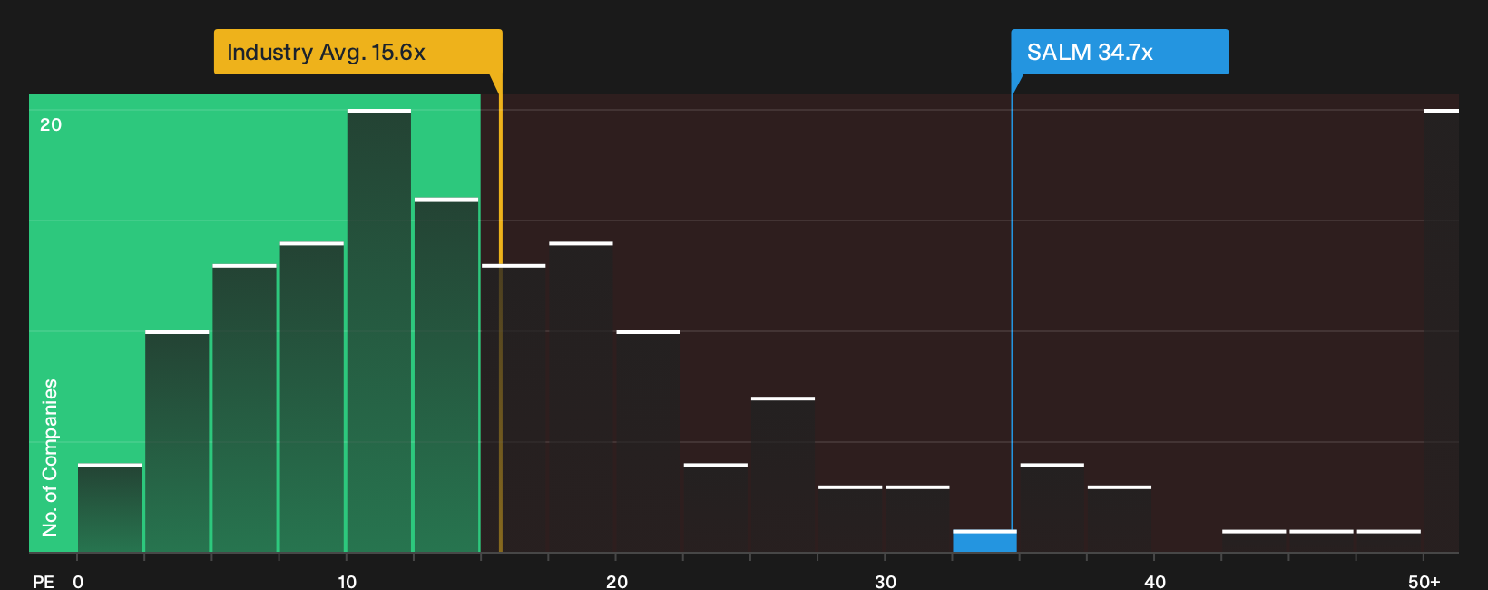Click the bar starting at PE 20
Image resolution: width=1488 pixels, height=590 pixels.
[x=649, y=441]
